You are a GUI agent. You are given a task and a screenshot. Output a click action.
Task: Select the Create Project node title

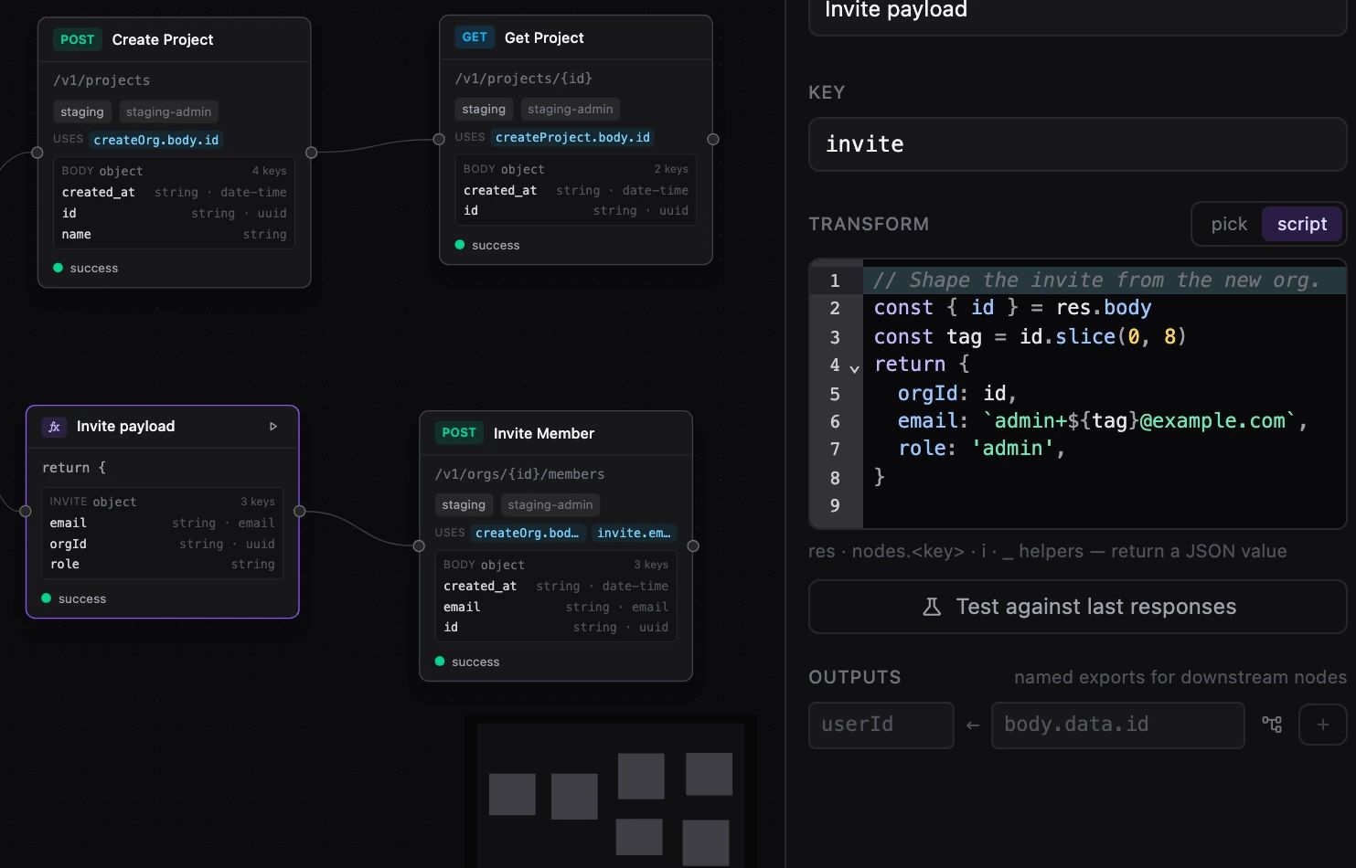tap(163, 39)
